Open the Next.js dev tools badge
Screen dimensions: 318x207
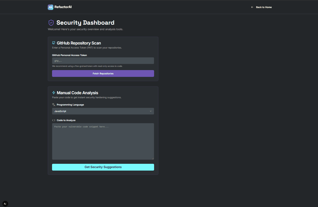5,204
